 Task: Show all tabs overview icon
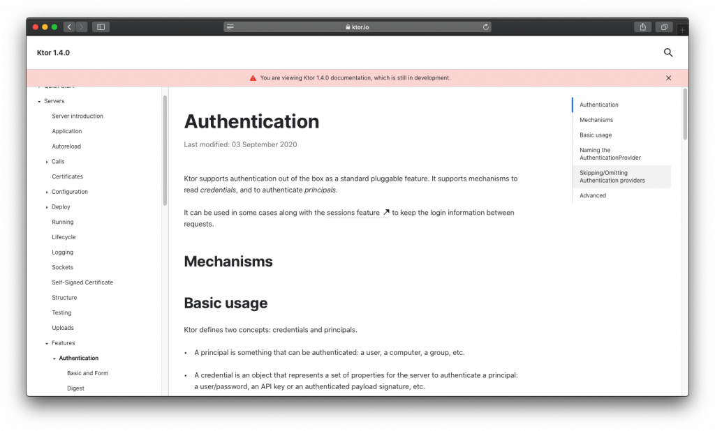coord(664,27)
